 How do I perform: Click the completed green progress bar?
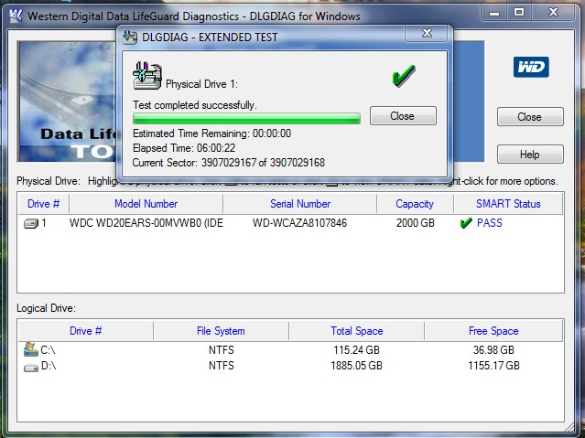[246, 119]
